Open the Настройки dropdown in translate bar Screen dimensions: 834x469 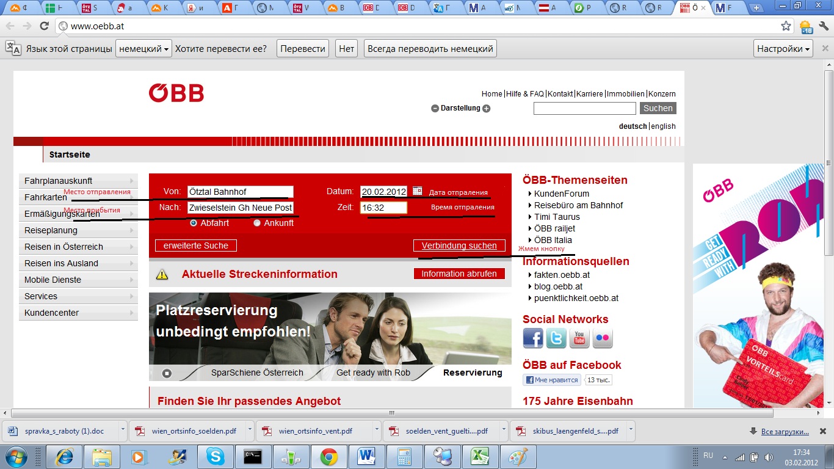(784, 49)
